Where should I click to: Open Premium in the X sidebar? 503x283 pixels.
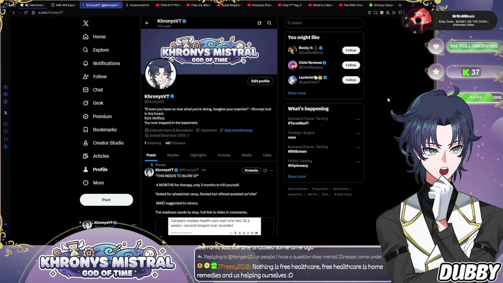click(97, 116)
